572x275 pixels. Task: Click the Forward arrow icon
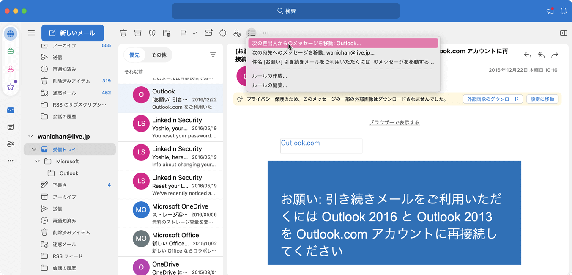555,55
